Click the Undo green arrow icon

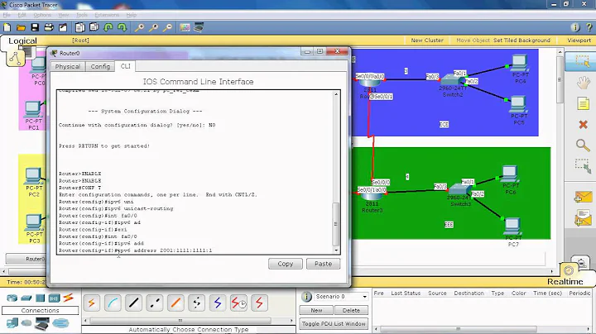point(108,27)
